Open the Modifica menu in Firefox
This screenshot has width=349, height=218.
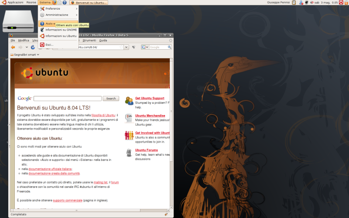click(x=24, y=40)
